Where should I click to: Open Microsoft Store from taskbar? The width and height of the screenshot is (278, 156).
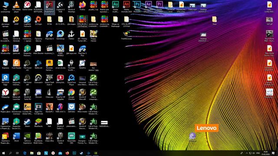(x=39, y=153)
